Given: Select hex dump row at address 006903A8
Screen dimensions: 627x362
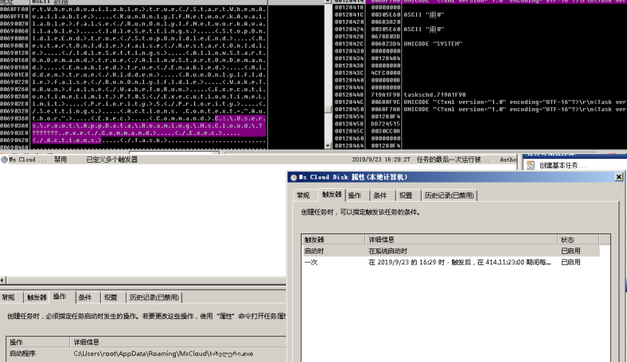Looking at the screenshot, I should click(x=133, y=125).
